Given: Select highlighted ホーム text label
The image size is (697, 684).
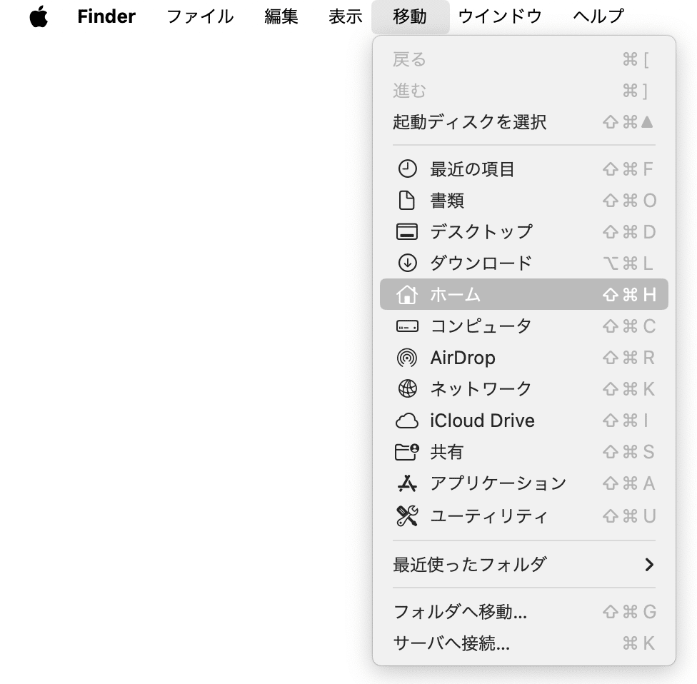Looking at the screenshot, I should click(x=455, y=294).
